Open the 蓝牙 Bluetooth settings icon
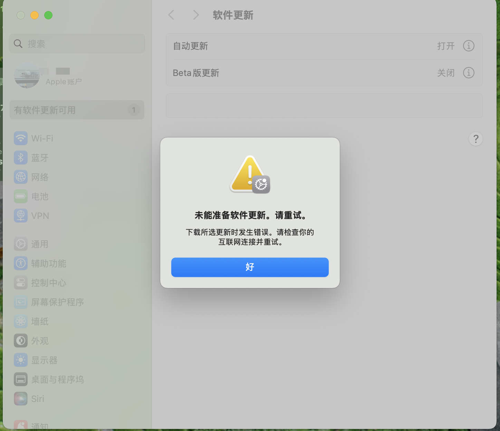This screenshot has width=500, height=431. [x=21, y=157]
